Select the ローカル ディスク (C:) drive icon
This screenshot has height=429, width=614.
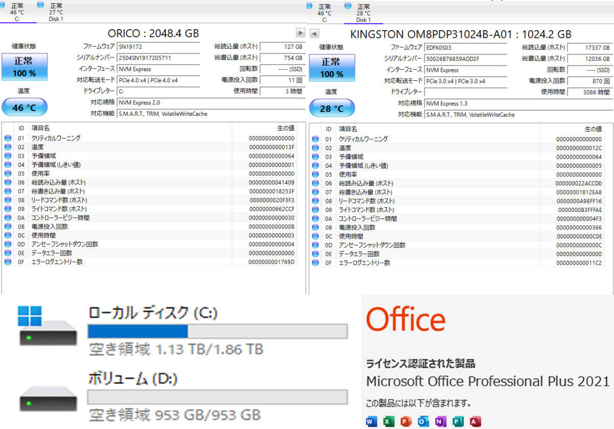tap(48, 326)
